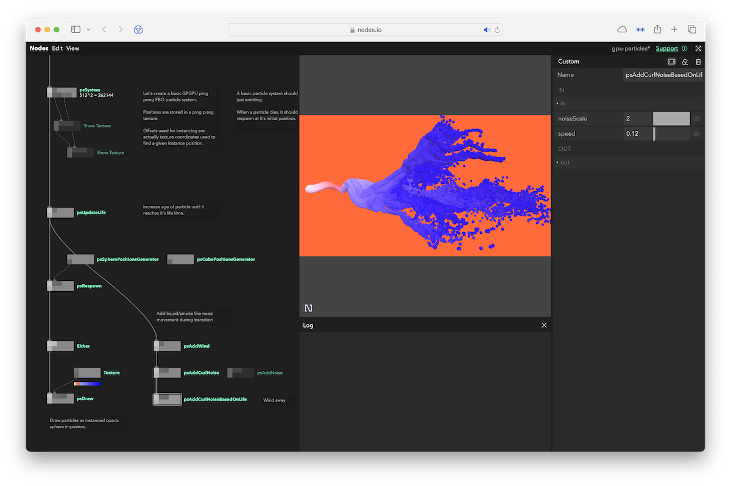
Task: Click the noiseScale slider bar
Action: [x=671, y=119]
